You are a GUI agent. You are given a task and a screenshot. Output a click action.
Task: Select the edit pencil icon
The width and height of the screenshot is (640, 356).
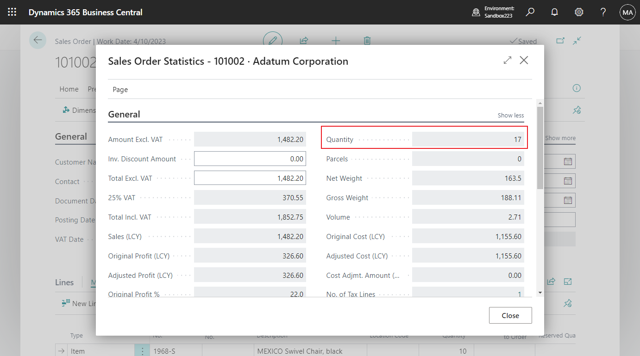(273, 41)
